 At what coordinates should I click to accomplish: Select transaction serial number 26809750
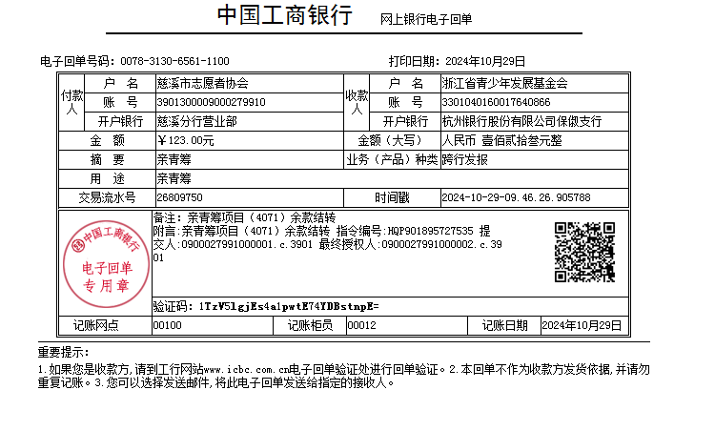pyautogui.click(x=179, y=197)
